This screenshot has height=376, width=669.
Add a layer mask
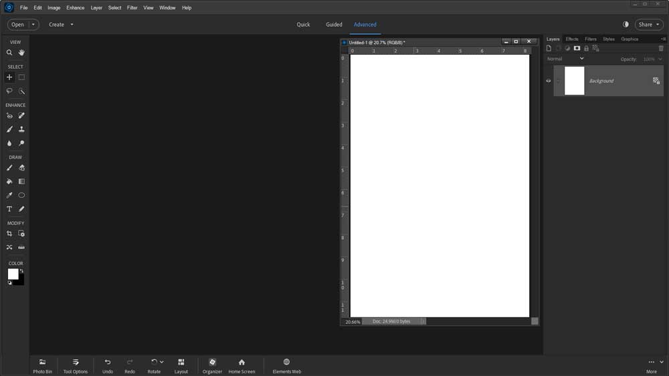pos(577,49)
